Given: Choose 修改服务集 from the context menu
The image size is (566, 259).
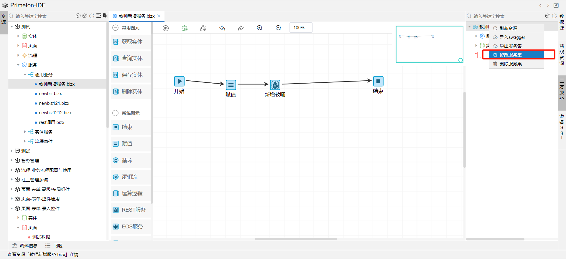Looking at the screenshot, I should pyautogui.click(x=511, y=55).
